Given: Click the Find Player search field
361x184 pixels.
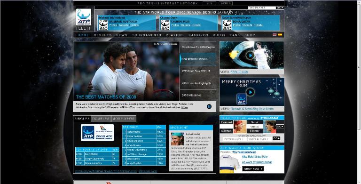Looking at the screenshot, I should (262, 8).
